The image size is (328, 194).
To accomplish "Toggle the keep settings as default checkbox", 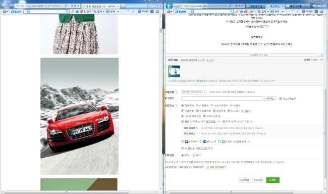I will tap(183, 149).
